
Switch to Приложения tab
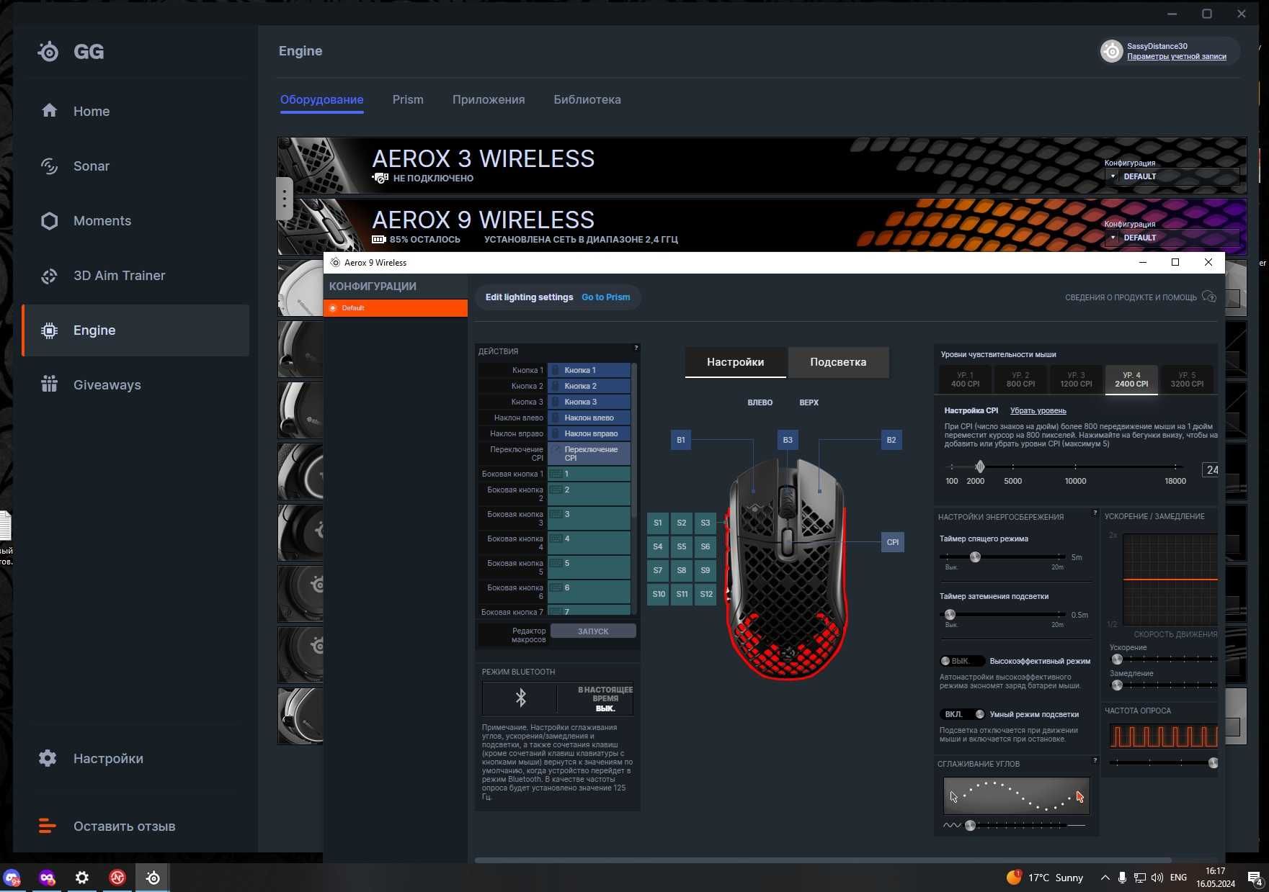coord(489,99)
